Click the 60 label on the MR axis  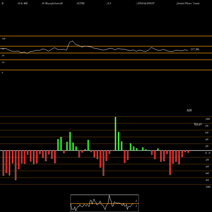(207, 133)
